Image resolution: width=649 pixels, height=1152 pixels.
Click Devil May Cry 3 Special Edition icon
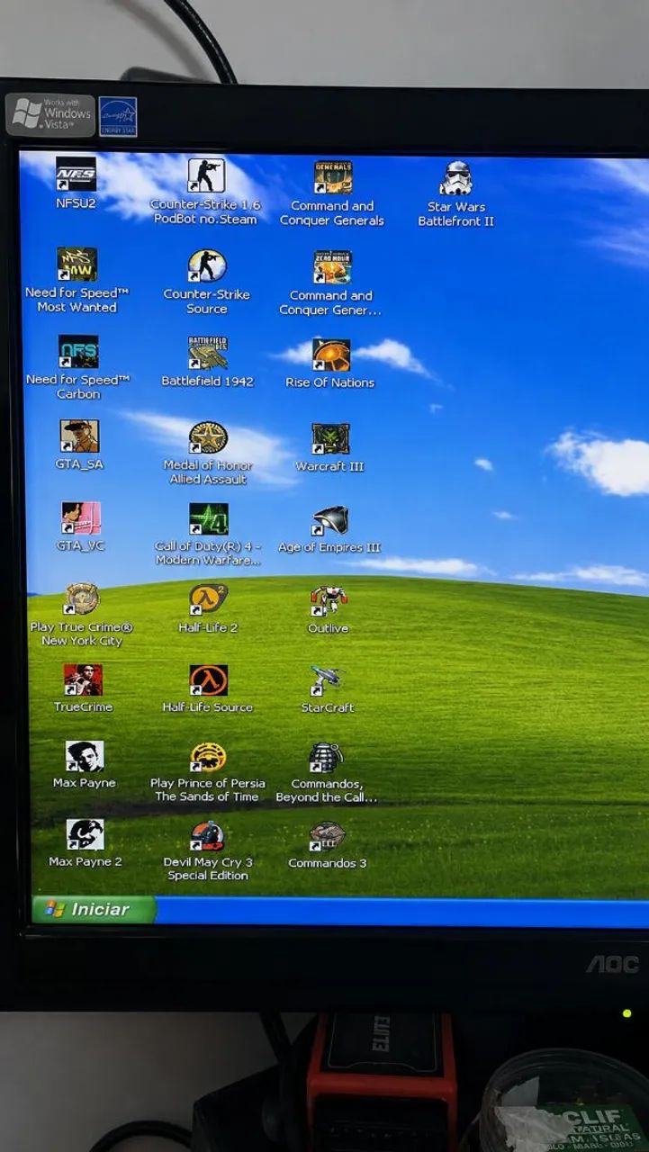(208, 836)
